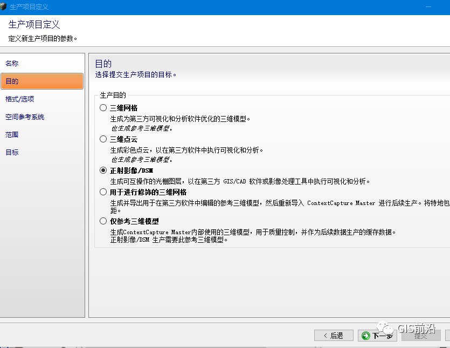
Task: Click the 生成为第三方可视化和分析软件优化的三维模型 description
Action: [x=180, y=119]
